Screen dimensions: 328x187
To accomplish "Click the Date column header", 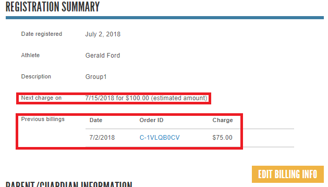I will [96, 120].
